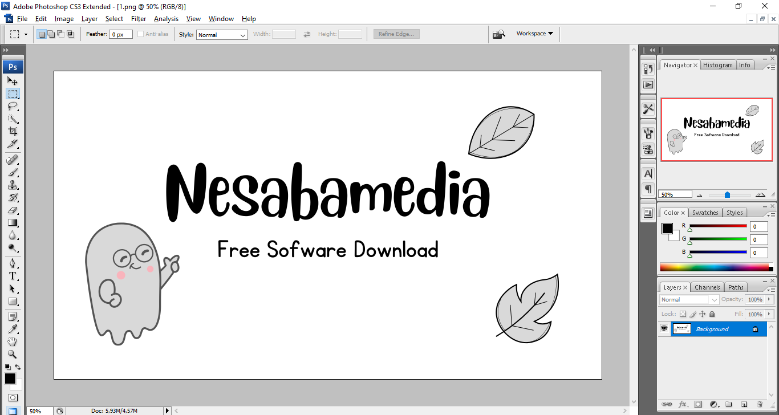779x415 pixels.
Task: Open the Workspace dropdown menu
Action: pyautogui.click(x=534, y=34)
